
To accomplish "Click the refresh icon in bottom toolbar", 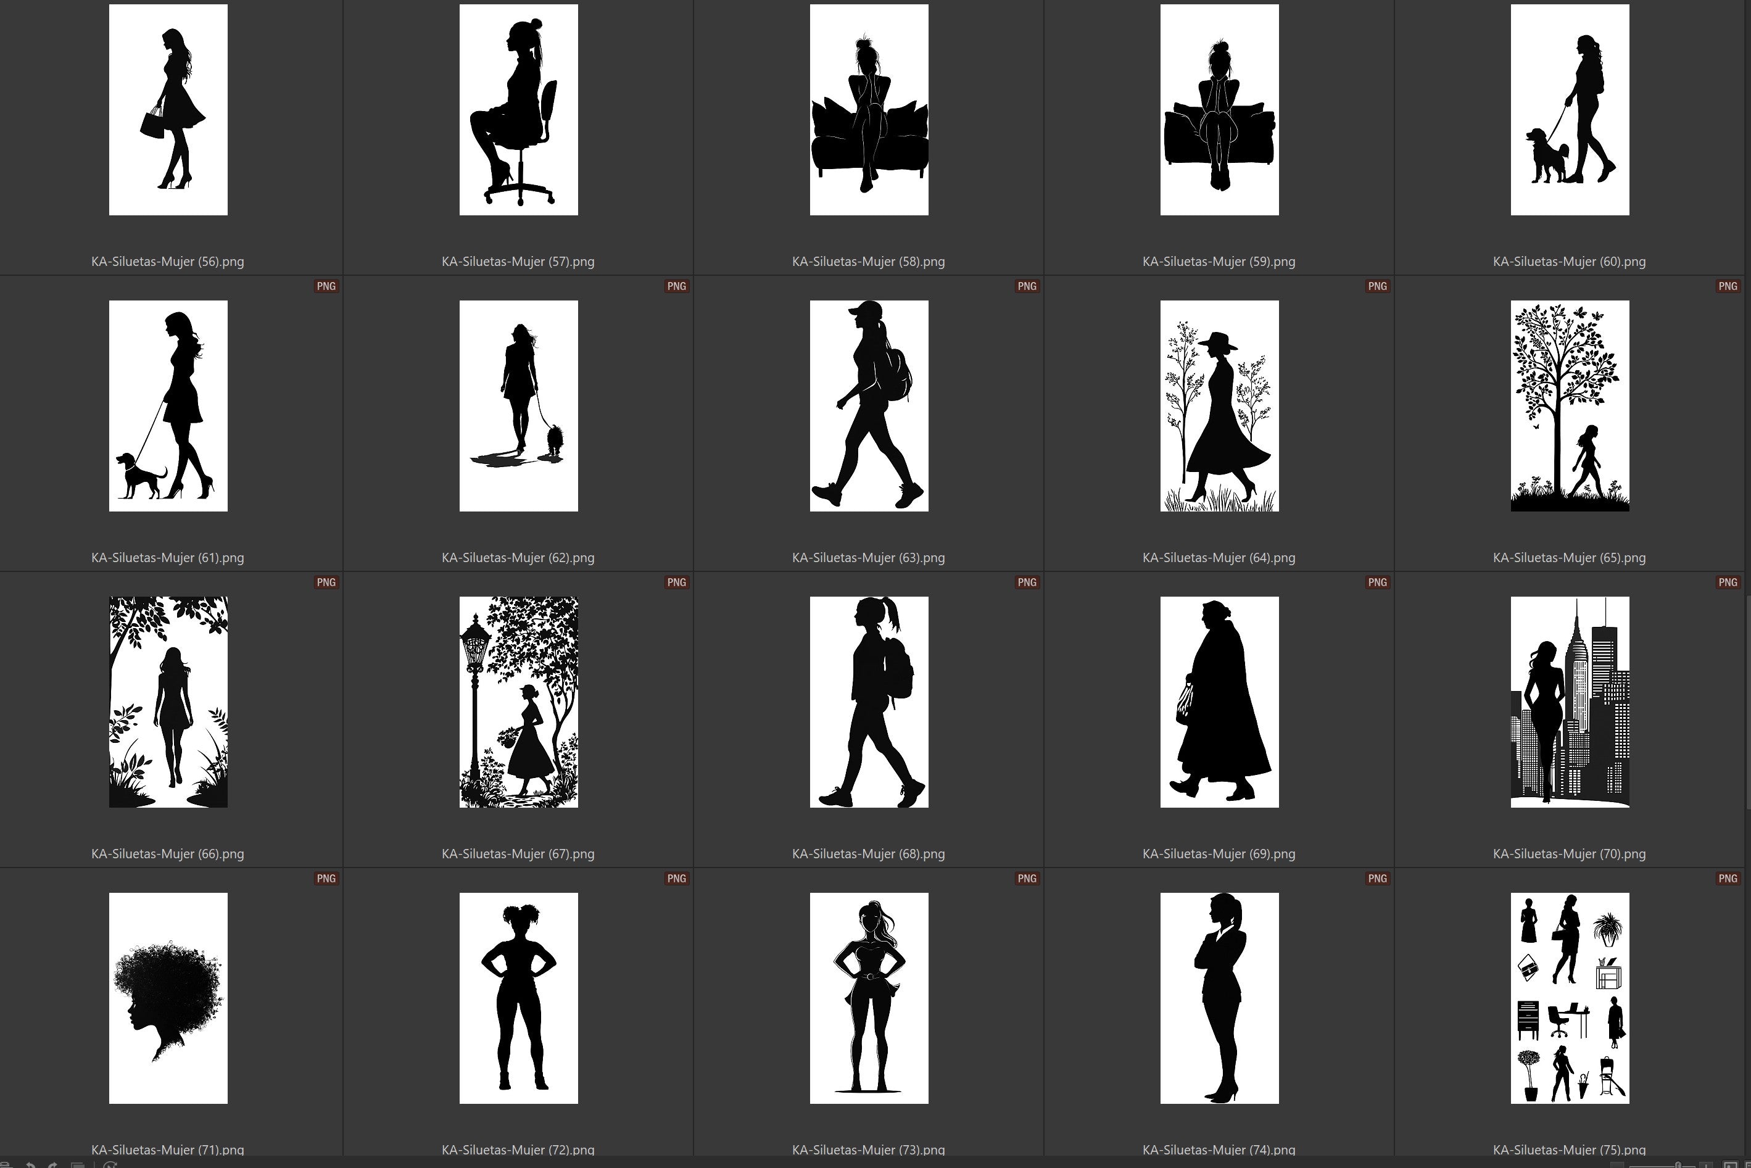I will (110, 1166).
